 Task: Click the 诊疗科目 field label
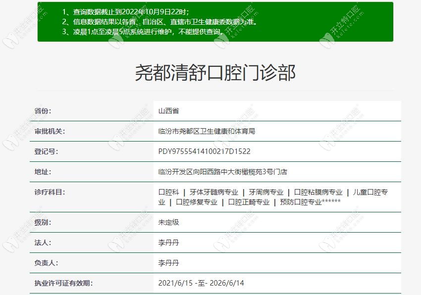pos(50,192)
